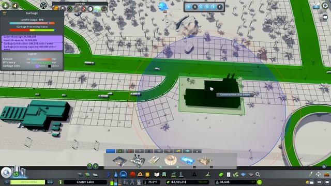Click the magnifying glass search icon
This screenshot has height=186, width=331.
(258, 175)
